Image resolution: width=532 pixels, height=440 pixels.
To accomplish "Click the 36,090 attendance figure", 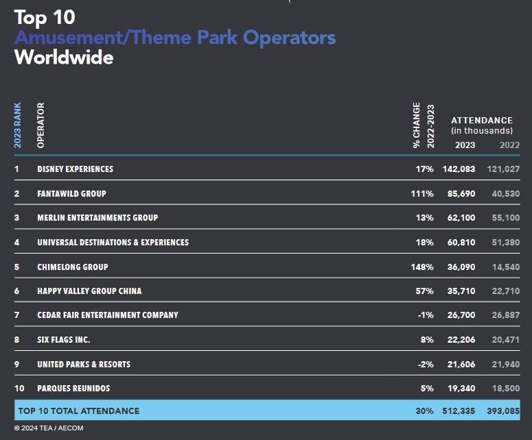I will (461, 267).
